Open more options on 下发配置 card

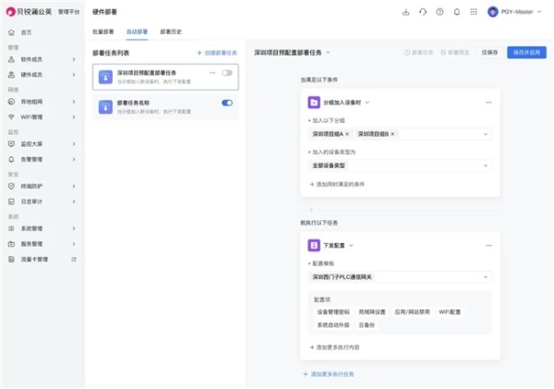pyautogui.click(x=488, y=246)
